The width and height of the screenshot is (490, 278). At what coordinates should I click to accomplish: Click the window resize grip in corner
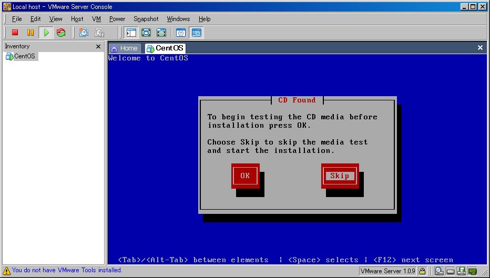484,272
